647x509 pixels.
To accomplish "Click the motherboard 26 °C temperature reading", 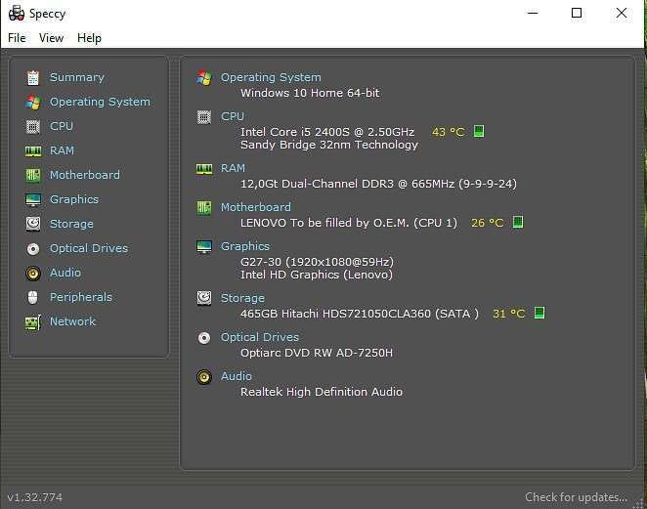I will pos(488,223).
